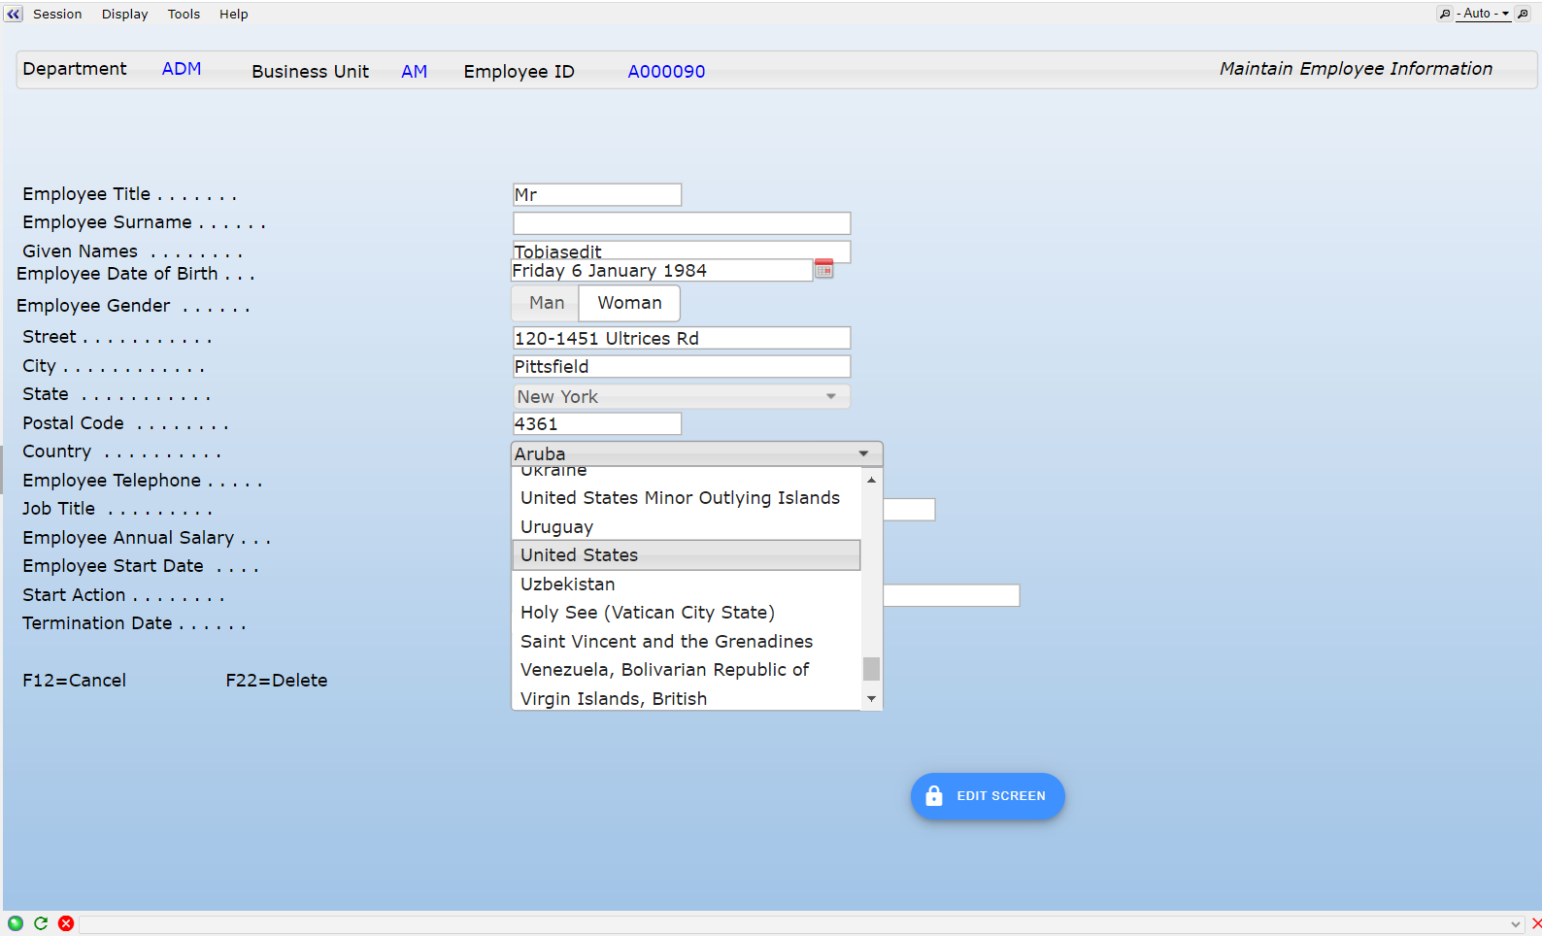Open the Auto zoom level dropdown
This screenshot has height=936, width=1542.
[1485, 14]
